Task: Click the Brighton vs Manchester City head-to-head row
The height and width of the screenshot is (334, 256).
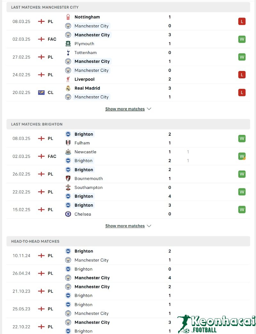Action: pos(128,255)
